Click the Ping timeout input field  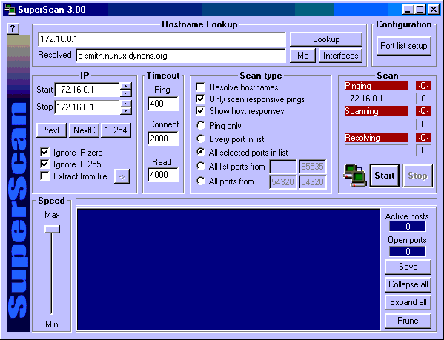(163, 104)
